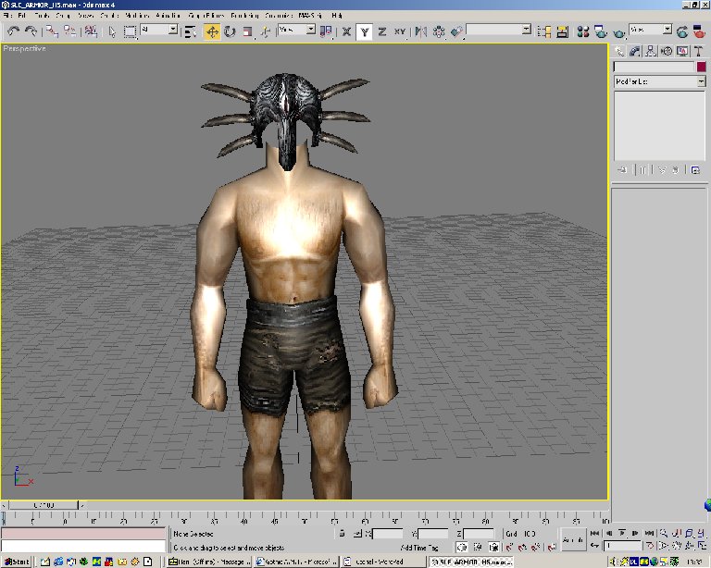Switch to the Modify command panel tab
Screen dimensions: 711x568
(635, 51)
